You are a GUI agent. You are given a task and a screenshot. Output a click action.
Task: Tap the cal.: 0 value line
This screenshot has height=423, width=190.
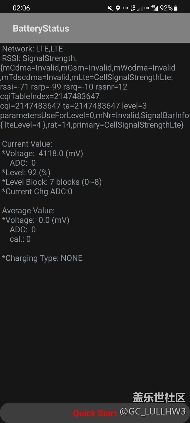(20, 239)
